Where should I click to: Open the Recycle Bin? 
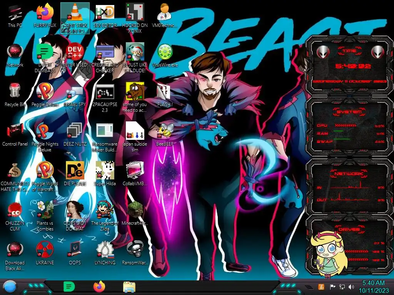(15, 95)
